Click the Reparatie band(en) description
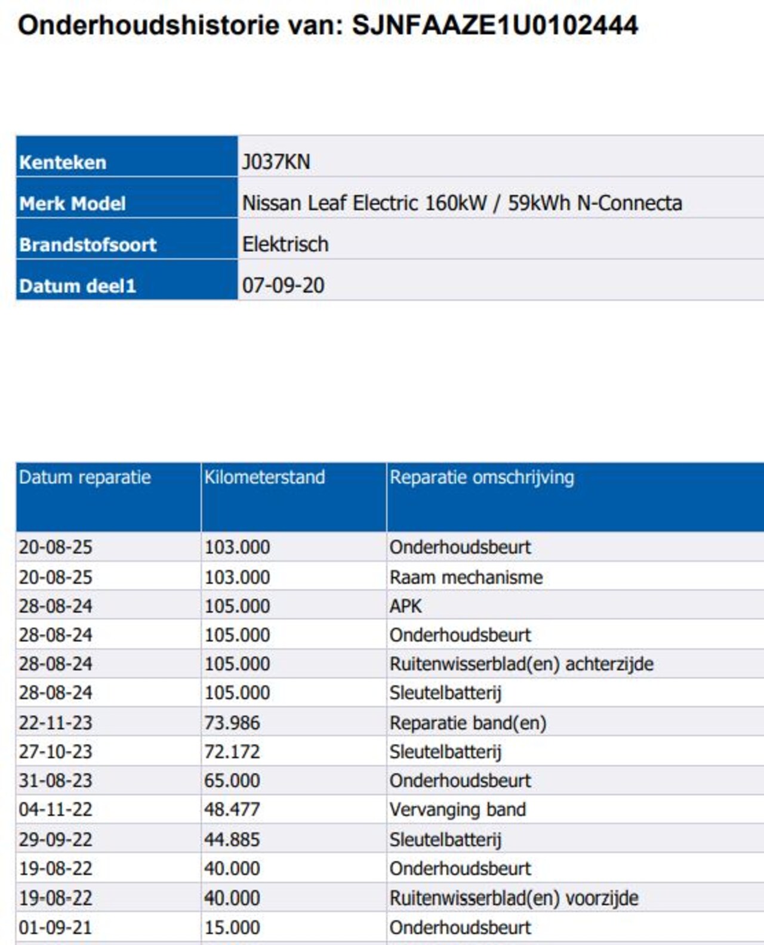This screenshot has width=764, height=945. 468,723
